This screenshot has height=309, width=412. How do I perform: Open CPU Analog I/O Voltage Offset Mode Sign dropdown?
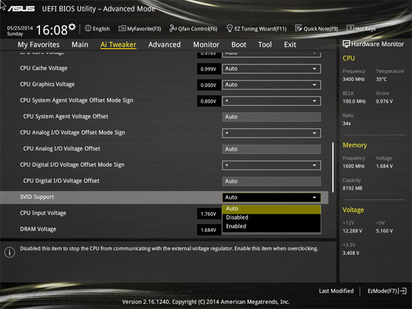pyautogui.click(x=272, y=133)
